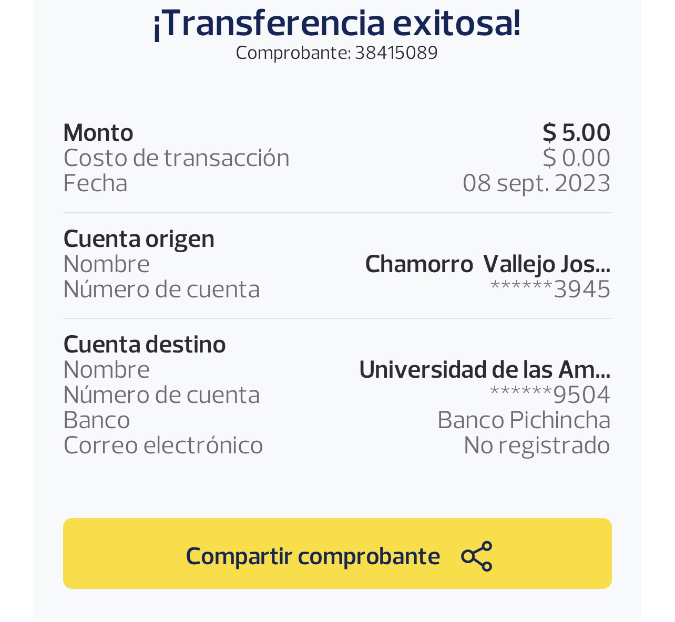Select origin account number ending 3945

(550, 289)
